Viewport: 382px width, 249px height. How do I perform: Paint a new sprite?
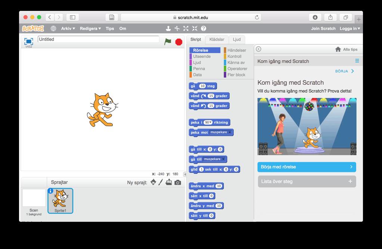pos(161,182)
